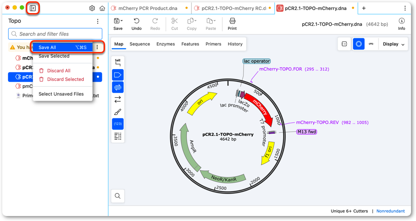
Task: Select the highlighted pCR file row in sidebar
Action: [x=55, y=77]
